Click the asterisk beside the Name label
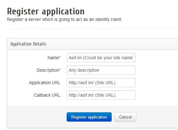This screenshot has height=130, width=178. tap(60, 57)
